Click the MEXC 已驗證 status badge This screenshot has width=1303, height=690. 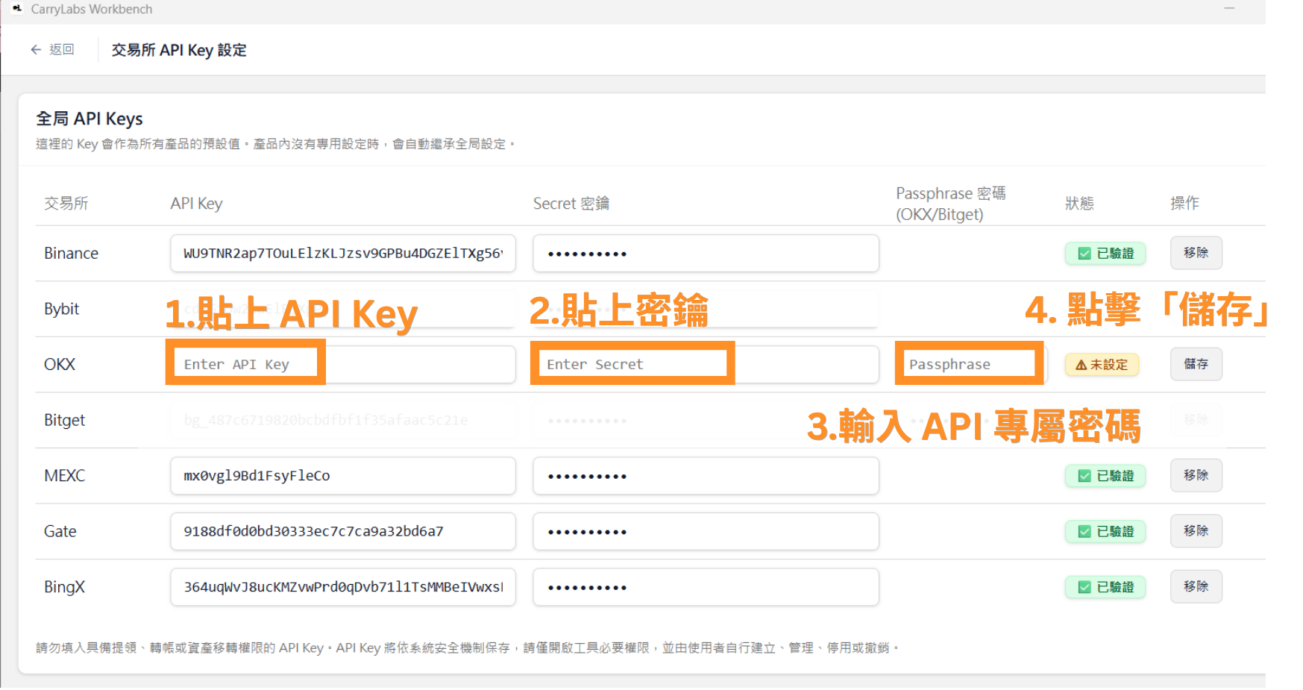pyautogui.click(x=1105, y=476)
